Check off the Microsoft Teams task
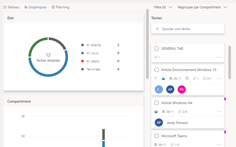The height and width of the screenshot is (147, 236). click(157, 136)
